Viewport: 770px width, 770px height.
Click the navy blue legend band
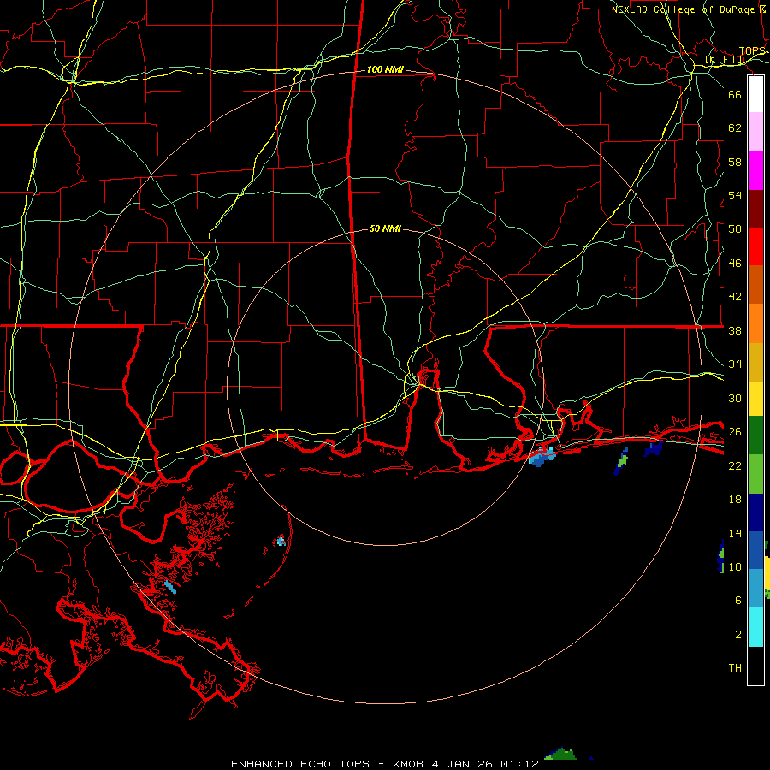click(x=755, y=512)
